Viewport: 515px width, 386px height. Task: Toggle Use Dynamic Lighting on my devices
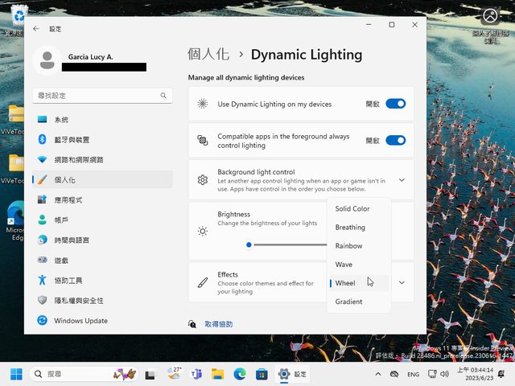point(395,104)
